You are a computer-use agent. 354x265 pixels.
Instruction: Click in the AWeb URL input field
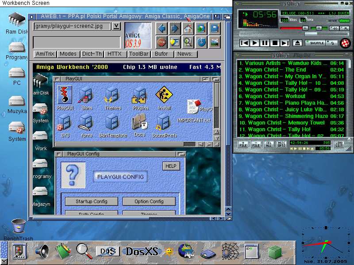pyautogui.click(x=72, y=26)
